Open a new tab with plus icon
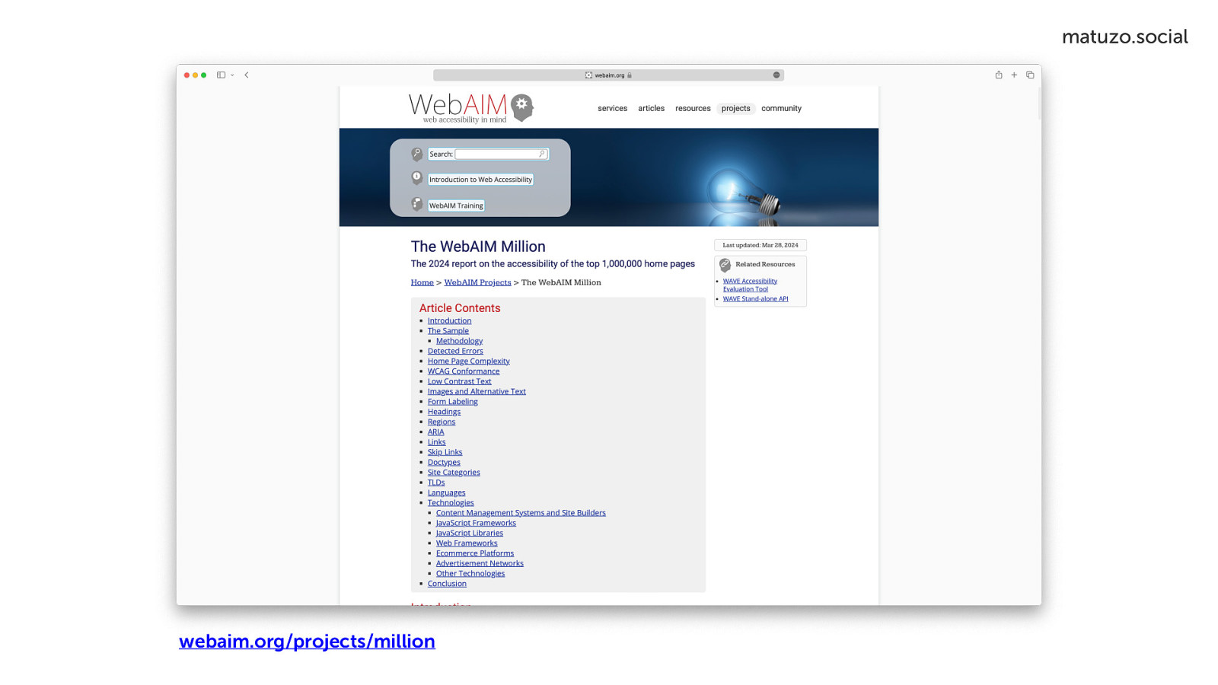Image resolution: width=1218 pixels, height=685 pixels. [x=1014, y=75]
